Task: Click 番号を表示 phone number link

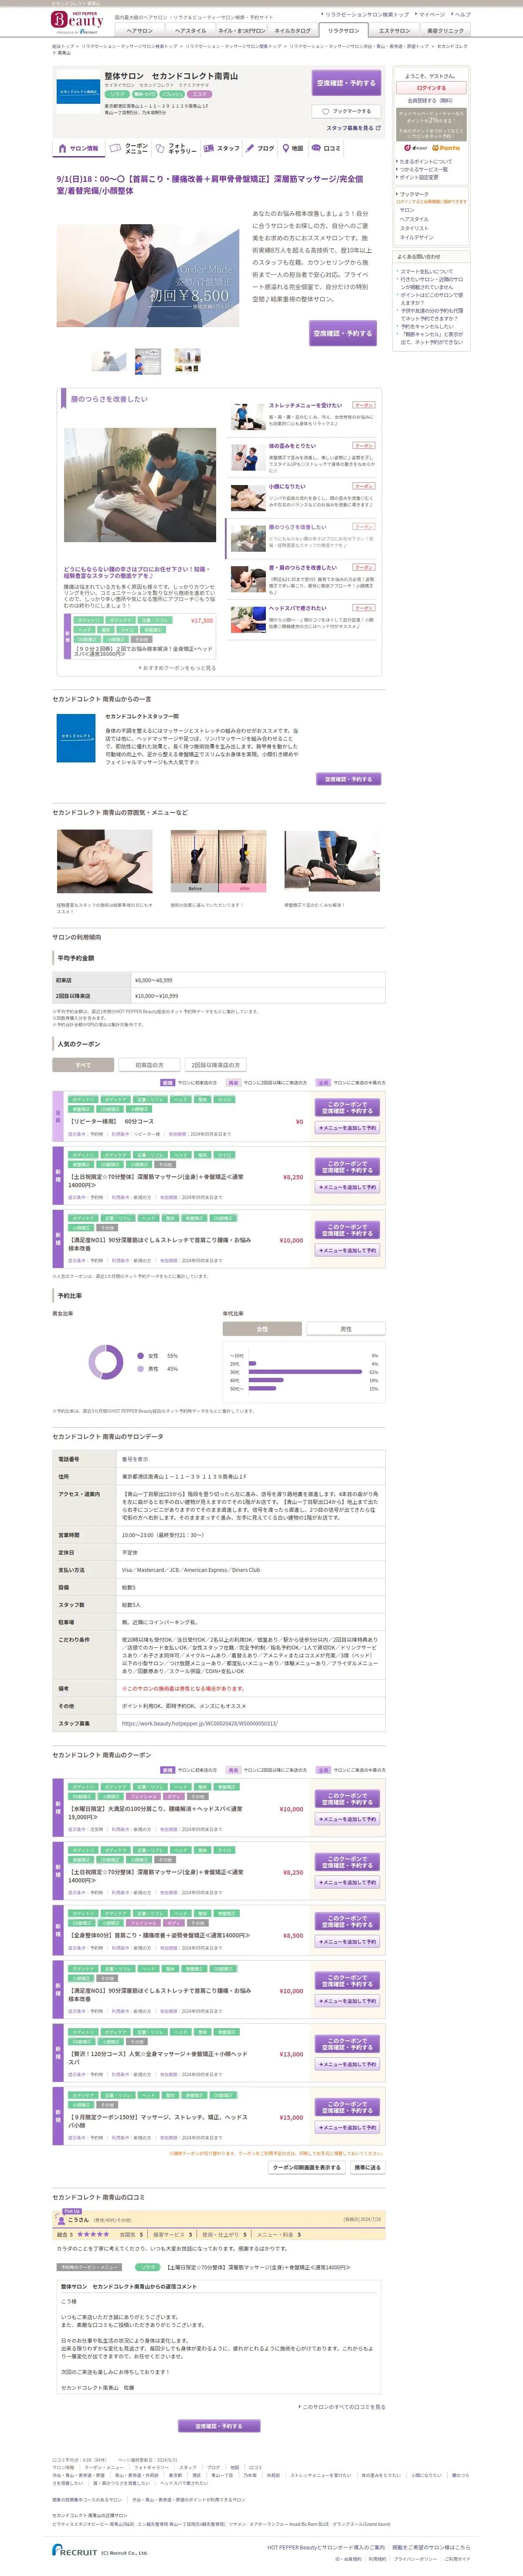Action: click(135, 1459)
